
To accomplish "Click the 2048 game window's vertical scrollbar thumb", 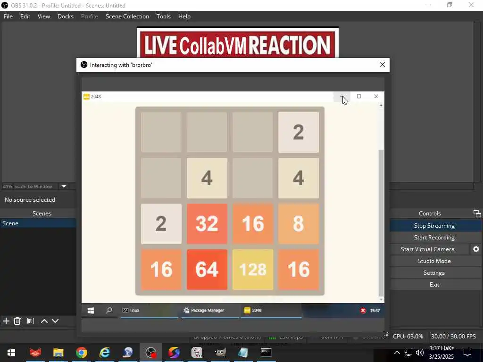I will pos(381,223).
